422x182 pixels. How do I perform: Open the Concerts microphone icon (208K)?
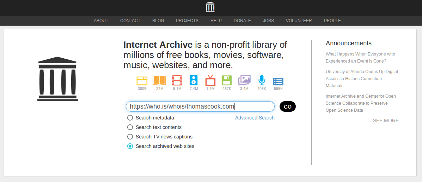click(262, 80)
